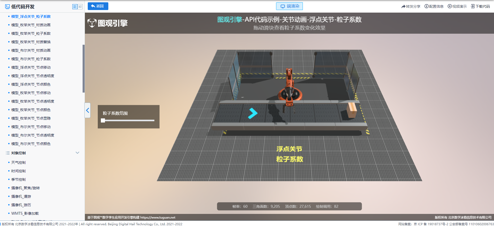The image size is (494, 226).
Task: Switch sidebar to list view mode
Action: 75,7
